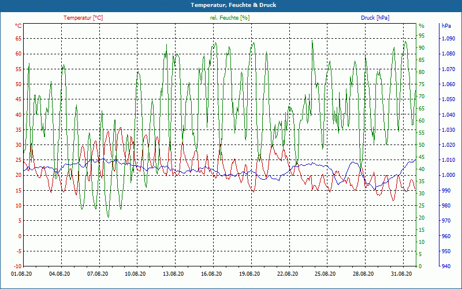
Task: Select the red 'Temperatur [°C]' legend label
Action: coord(83,18)
